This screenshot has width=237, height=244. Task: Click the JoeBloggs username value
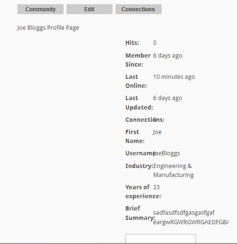coord(166,153)
